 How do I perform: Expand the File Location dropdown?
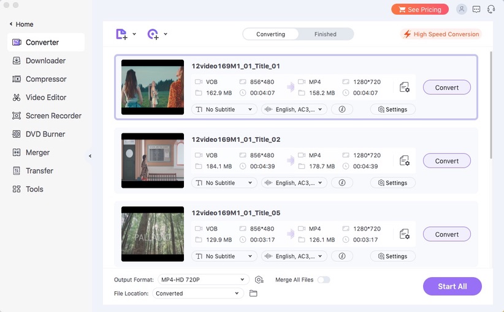coord(197,294)
